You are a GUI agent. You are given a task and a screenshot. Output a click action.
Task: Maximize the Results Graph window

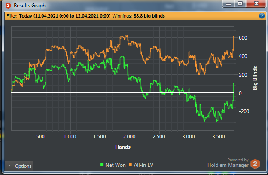240,4
